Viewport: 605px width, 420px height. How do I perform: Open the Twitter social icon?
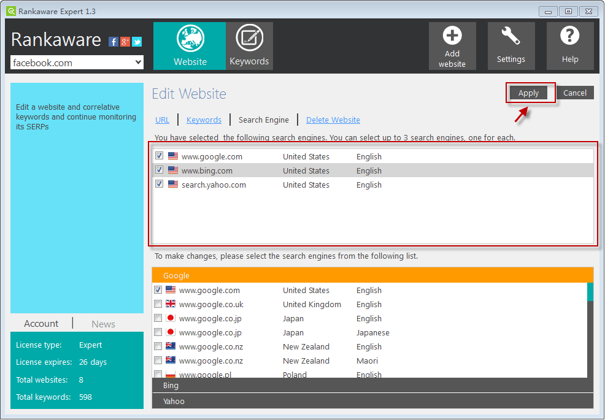pos(137,42)
